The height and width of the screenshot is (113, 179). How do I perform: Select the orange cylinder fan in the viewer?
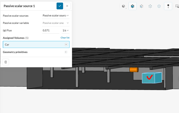click(x=134, y=70)
